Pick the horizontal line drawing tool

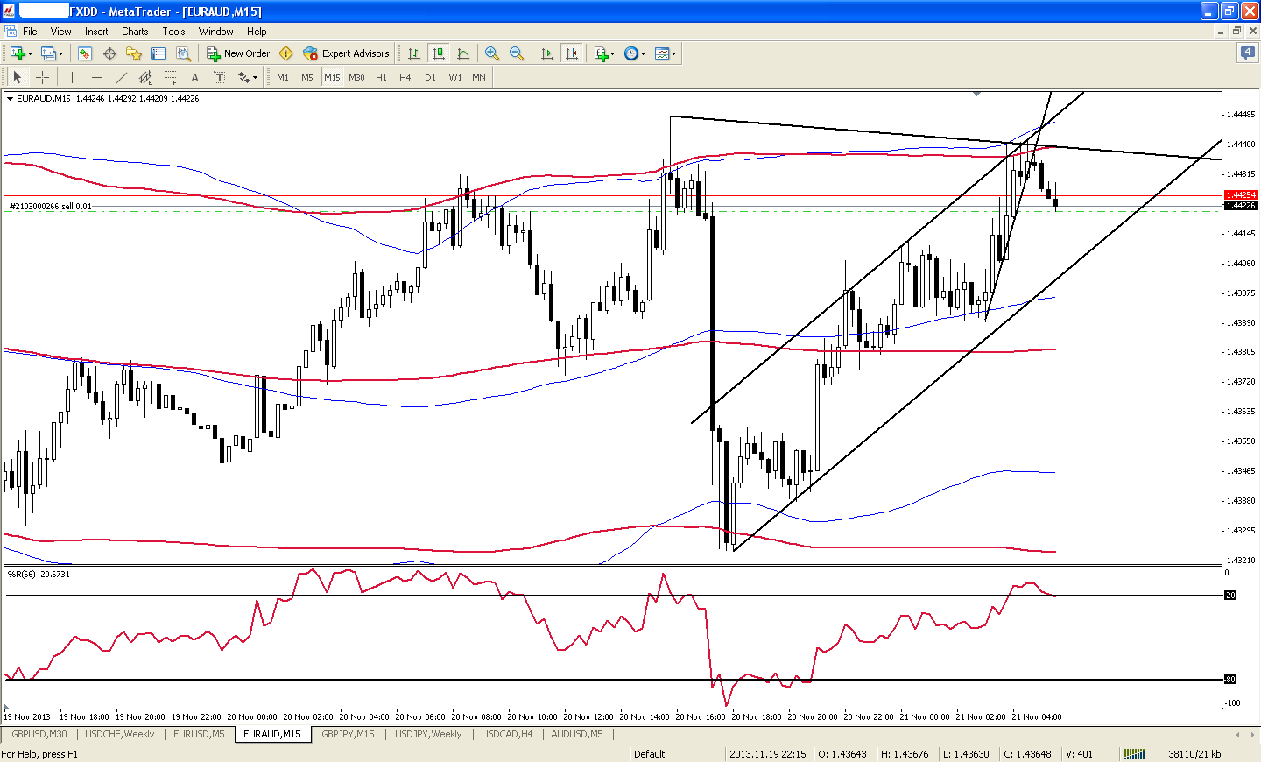point(96,77)
